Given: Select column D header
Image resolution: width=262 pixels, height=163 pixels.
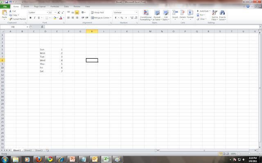Looking at the screenshot, I should (x=45, y=31).
